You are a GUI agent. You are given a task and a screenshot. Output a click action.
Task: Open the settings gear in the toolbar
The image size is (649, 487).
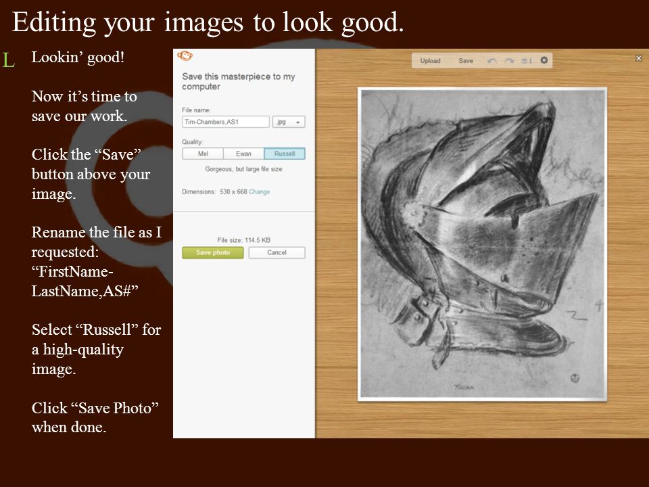point(544,60)
